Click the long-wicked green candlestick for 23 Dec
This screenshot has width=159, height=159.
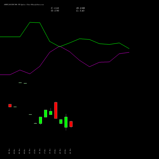coord(66,122)
